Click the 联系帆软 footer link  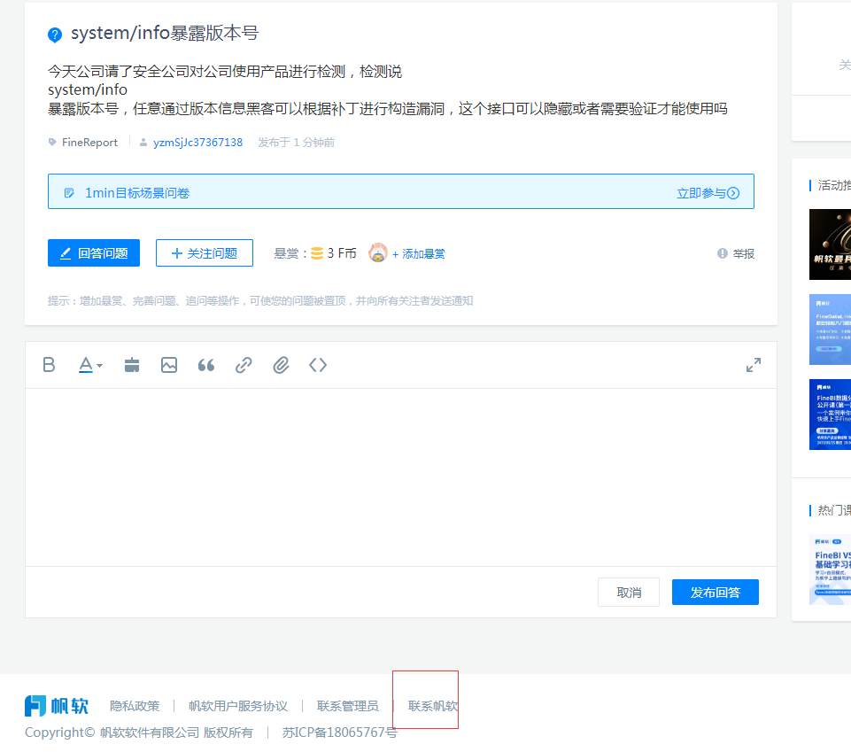pyautogui.click(x=433, y=706)
